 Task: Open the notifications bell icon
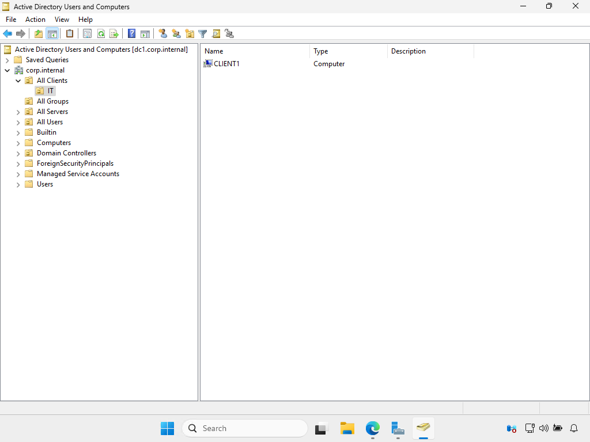[x=574, y=428]
